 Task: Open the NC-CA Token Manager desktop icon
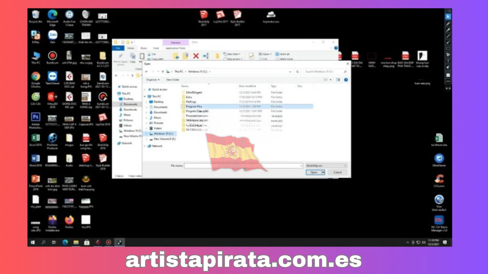439,224
